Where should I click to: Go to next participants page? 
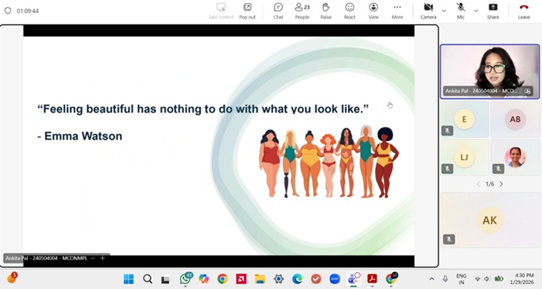(x=501, y=184)
